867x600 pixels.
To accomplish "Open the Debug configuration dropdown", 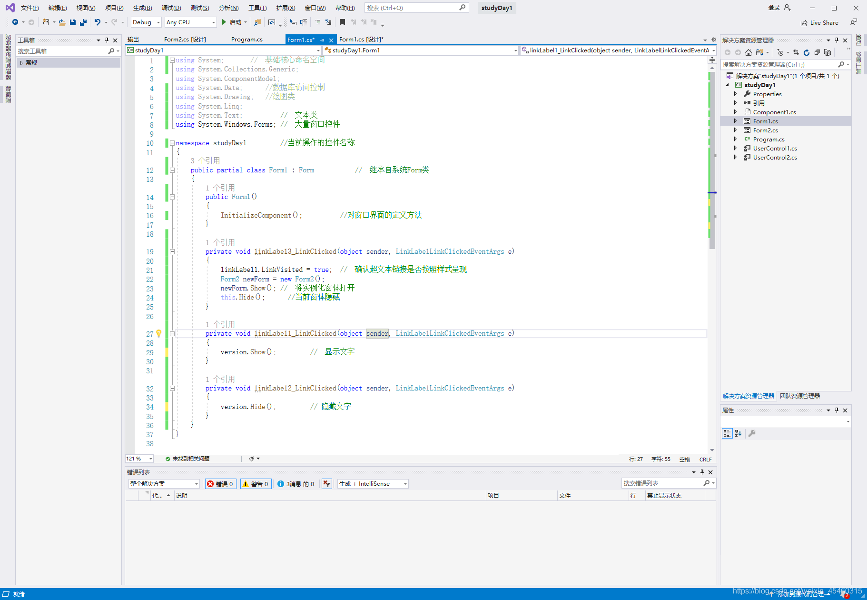I will coord(146,22).
